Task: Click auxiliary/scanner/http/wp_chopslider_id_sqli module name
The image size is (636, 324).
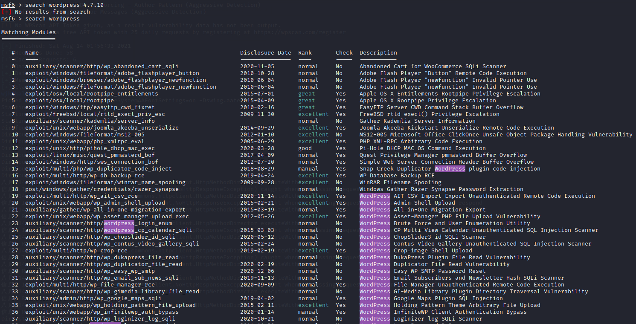Action: point(100,237)
